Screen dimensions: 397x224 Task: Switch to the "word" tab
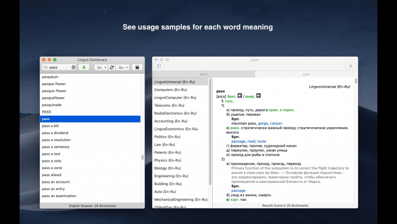[x=203, y=74]
